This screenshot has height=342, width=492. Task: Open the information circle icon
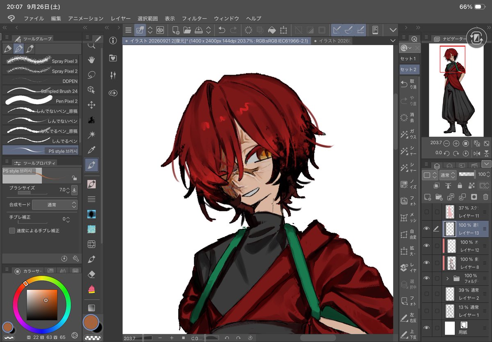tap(113, 41)
